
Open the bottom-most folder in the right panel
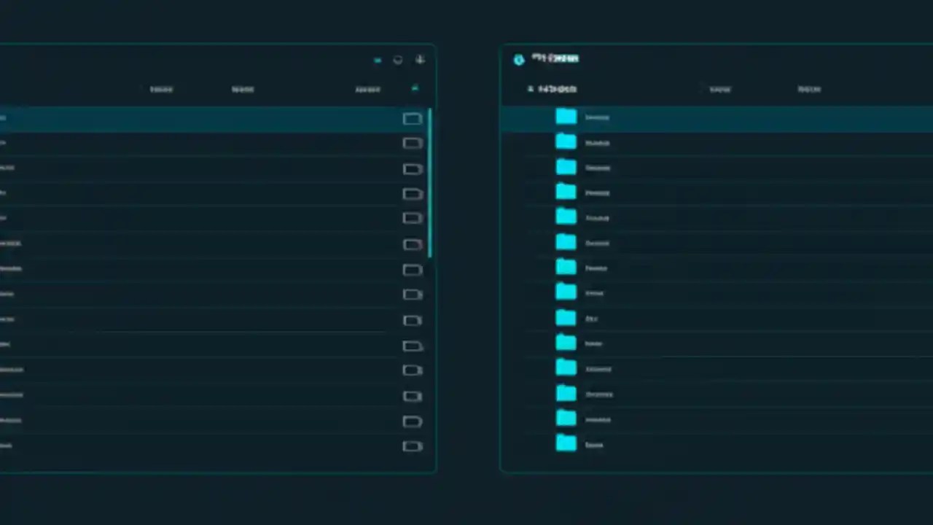point(566,444)
